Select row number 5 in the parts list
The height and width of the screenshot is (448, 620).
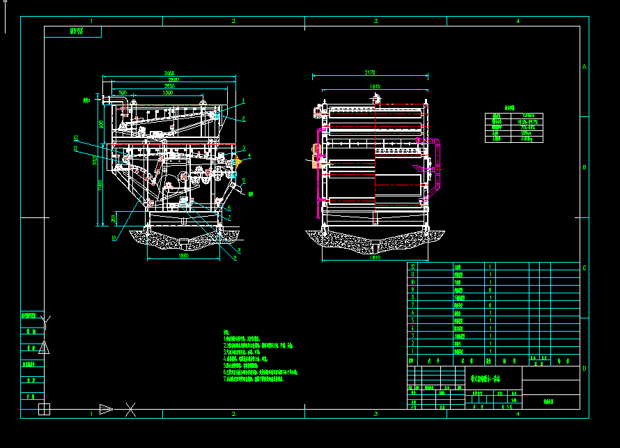412,320
